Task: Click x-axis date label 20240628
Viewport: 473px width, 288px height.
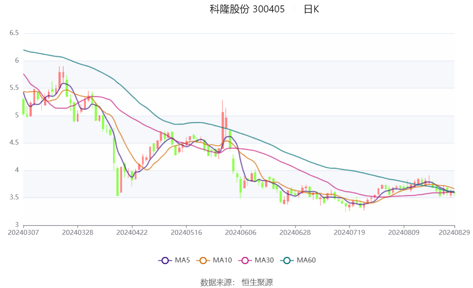Action: pyautogui.click(x=295, y=232)
